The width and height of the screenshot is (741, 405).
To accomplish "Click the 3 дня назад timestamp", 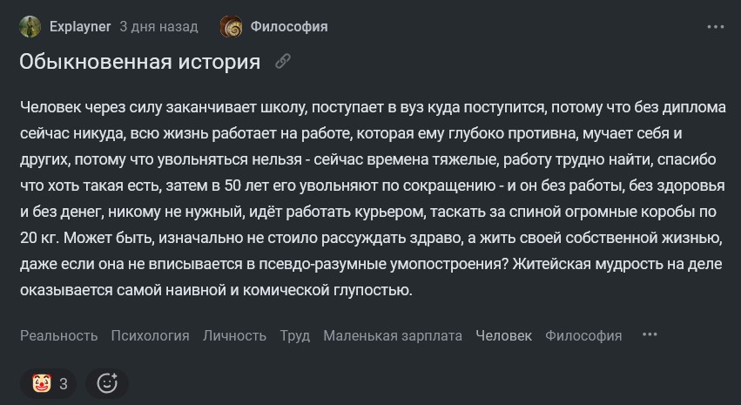I will (x=158, y=26).
